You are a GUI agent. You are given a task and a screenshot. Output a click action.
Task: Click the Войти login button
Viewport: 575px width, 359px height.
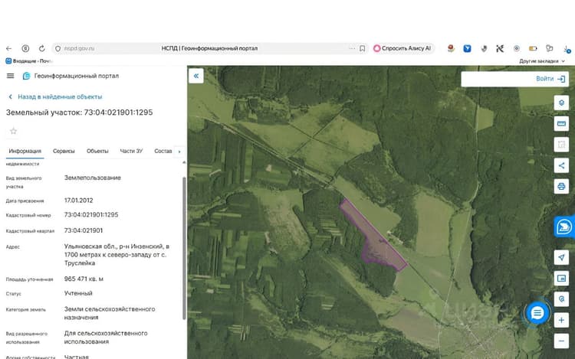click(x=550, y=79)
